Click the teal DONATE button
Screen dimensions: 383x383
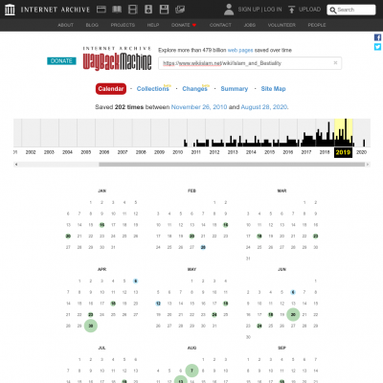pos(61,61)
